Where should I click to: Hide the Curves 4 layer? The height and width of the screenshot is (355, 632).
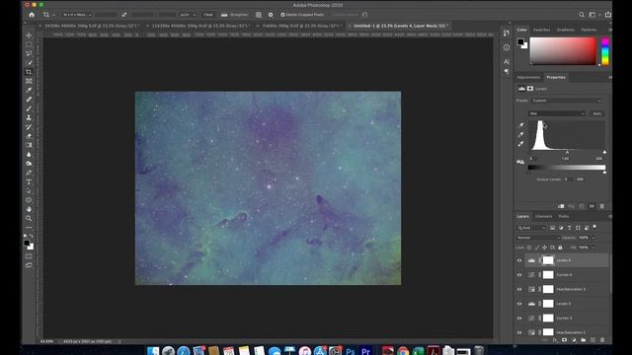click(x=519, y=275)
